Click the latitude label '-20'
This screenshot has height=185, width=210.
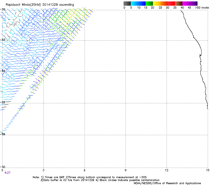point(3,9)
